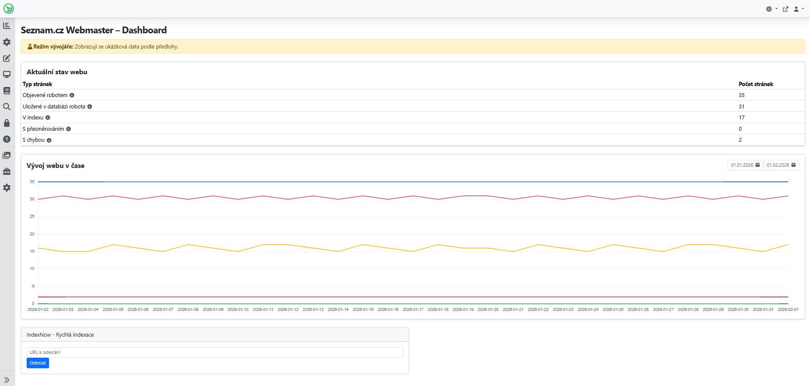The height and width of the screenshot is (386, 810).
Task: Click the page count value 35
Action: (x=742, y=95)
